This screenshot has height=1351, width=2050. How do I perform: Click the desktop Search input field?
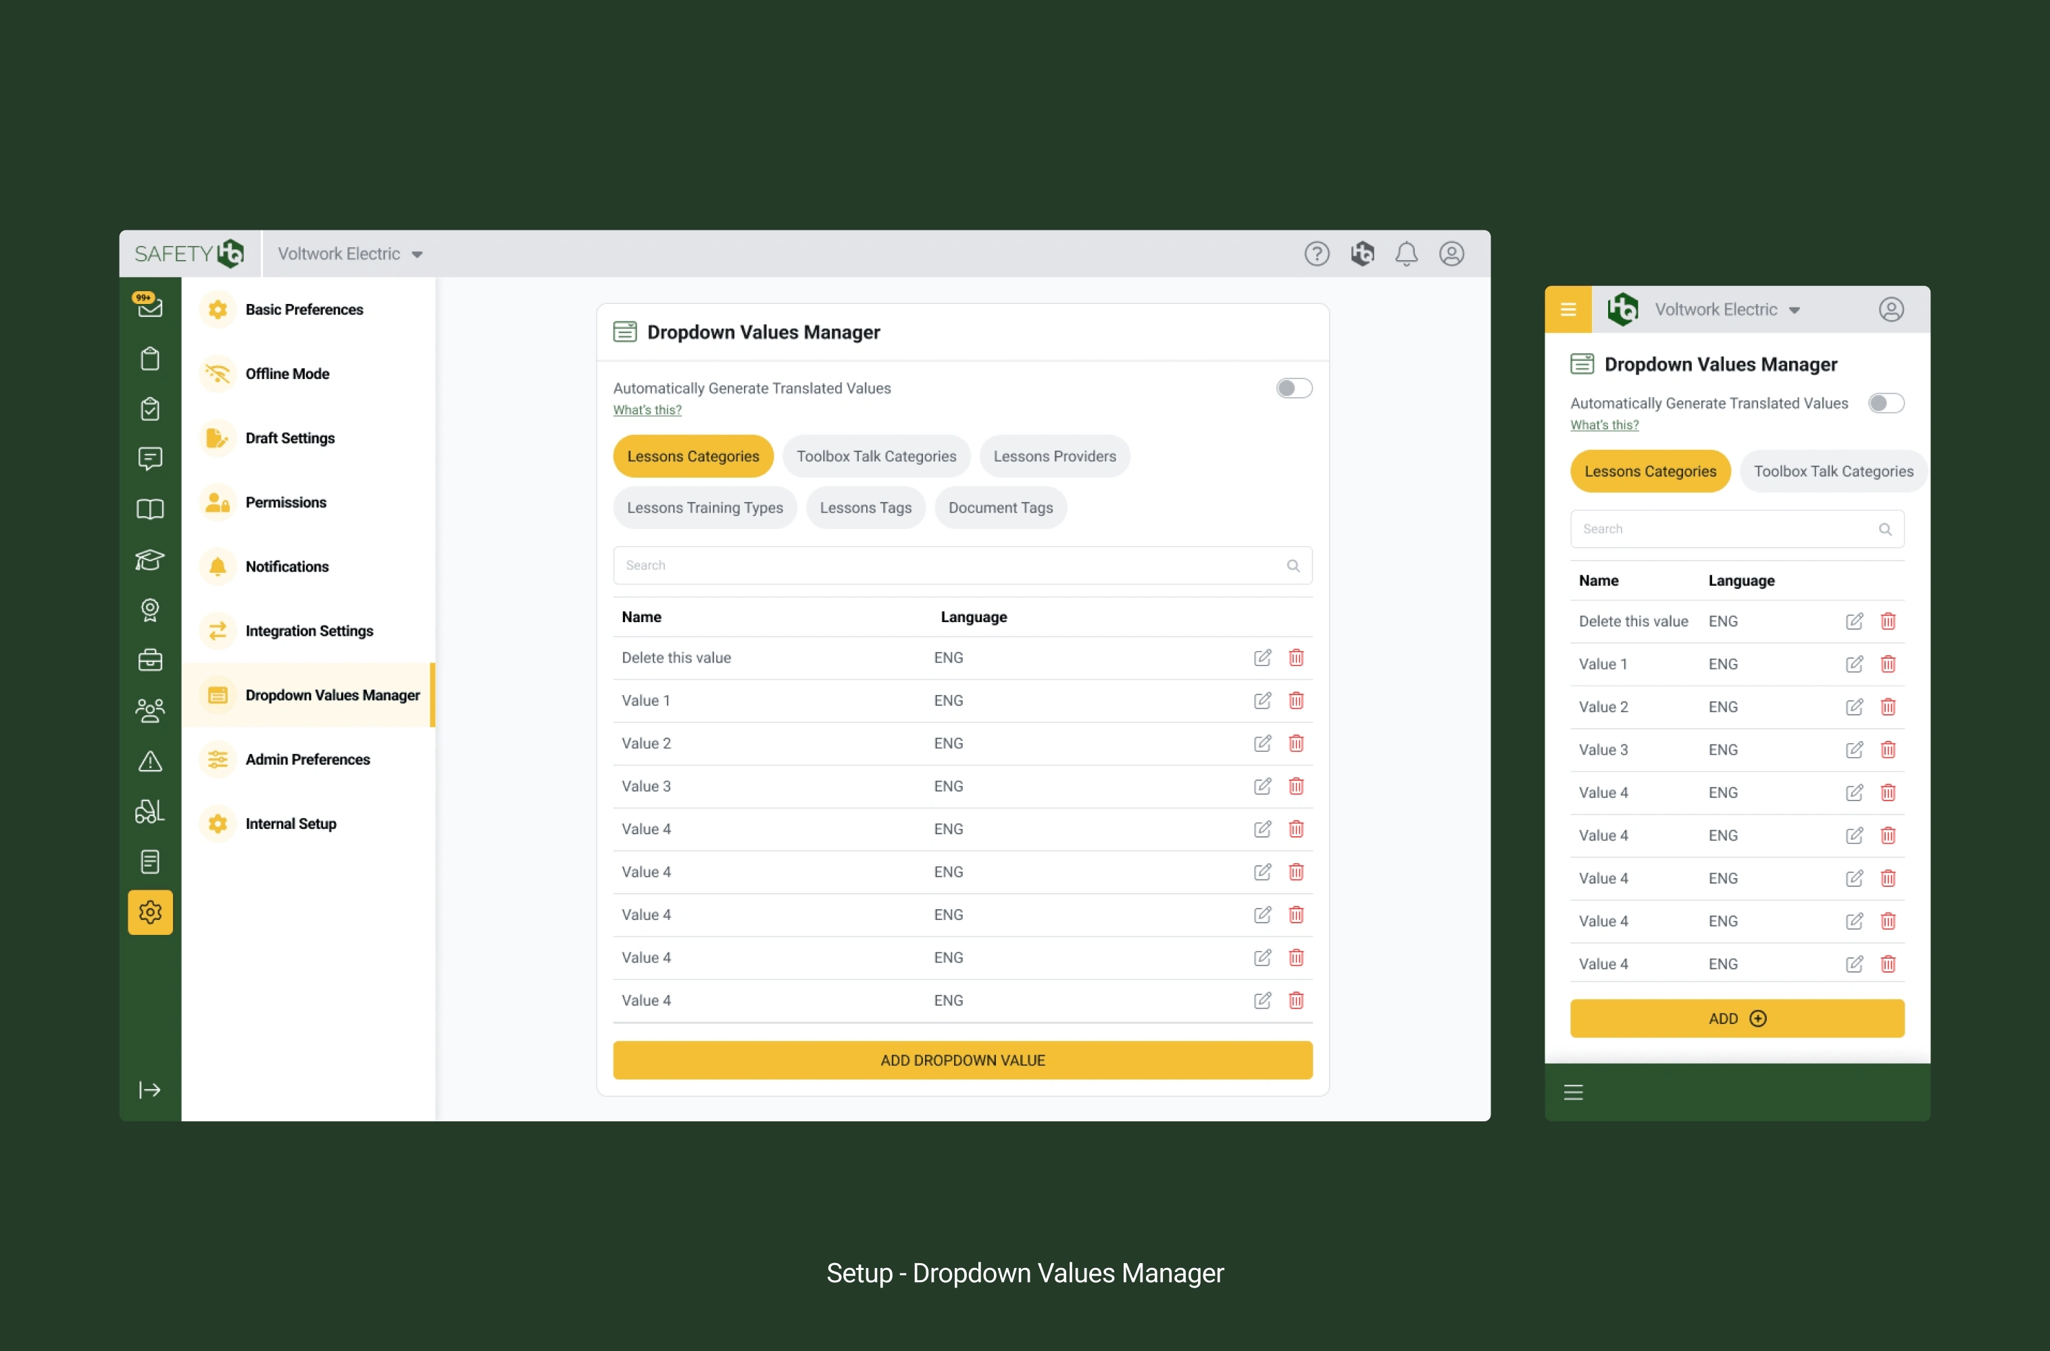pyautogui.click(x=948, y=565)
